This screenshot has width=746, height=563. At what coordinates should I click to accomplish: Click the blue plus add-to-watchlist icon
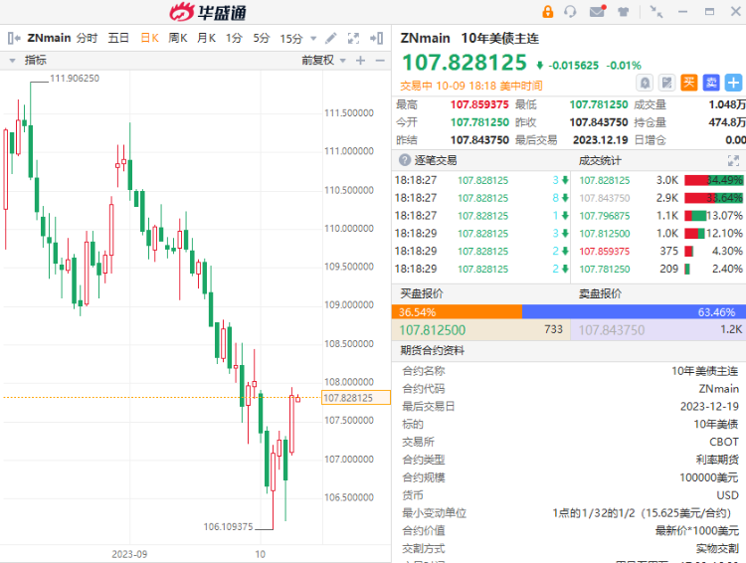[x=733, y=82]
